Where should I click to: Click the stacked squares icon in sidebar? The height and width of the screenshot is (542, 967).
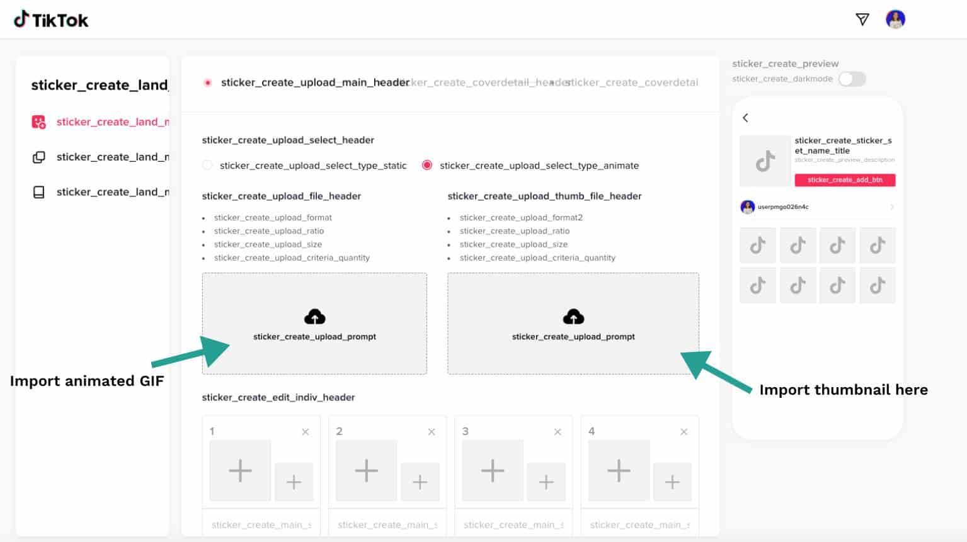coord(39,157)
